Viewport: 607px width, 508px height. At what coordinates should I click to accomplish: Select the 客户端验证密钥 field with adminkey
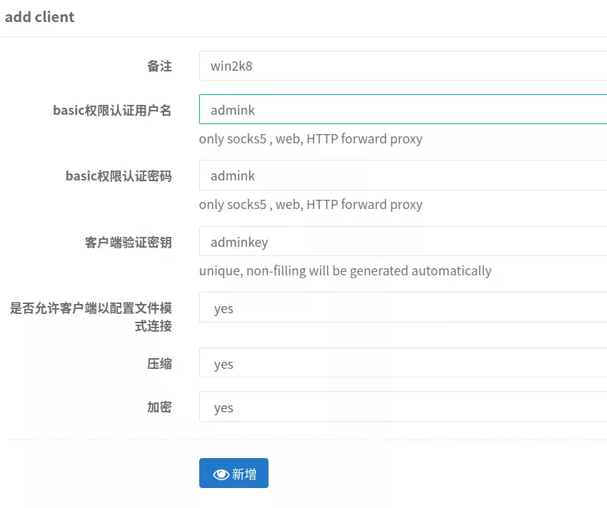(403, 241)
